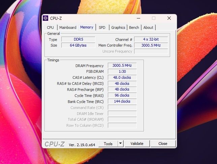Click the empty Row To Column (tRCD) field
217x164 pixels.
tap(122, 125)
